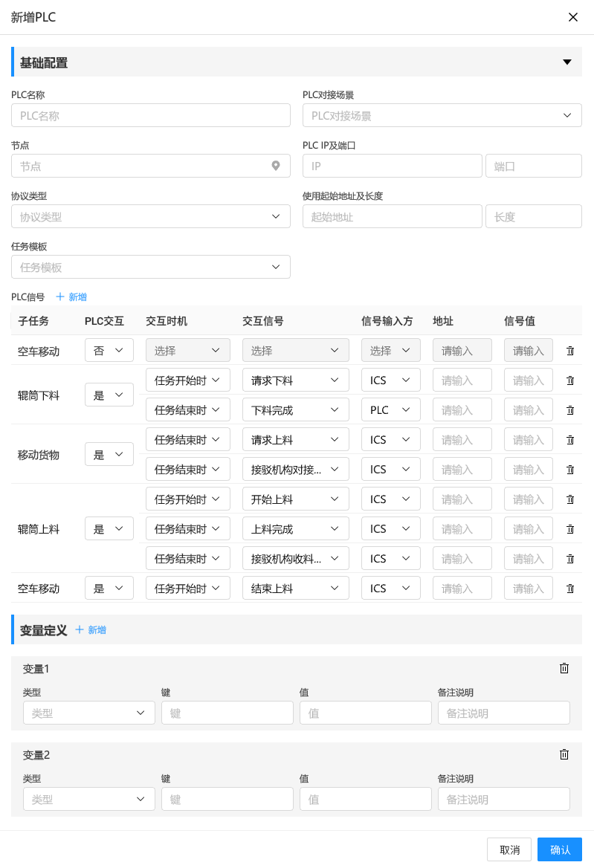
Task: Click the plus 新增 beside PLC信号
Action: click(71, 297)
